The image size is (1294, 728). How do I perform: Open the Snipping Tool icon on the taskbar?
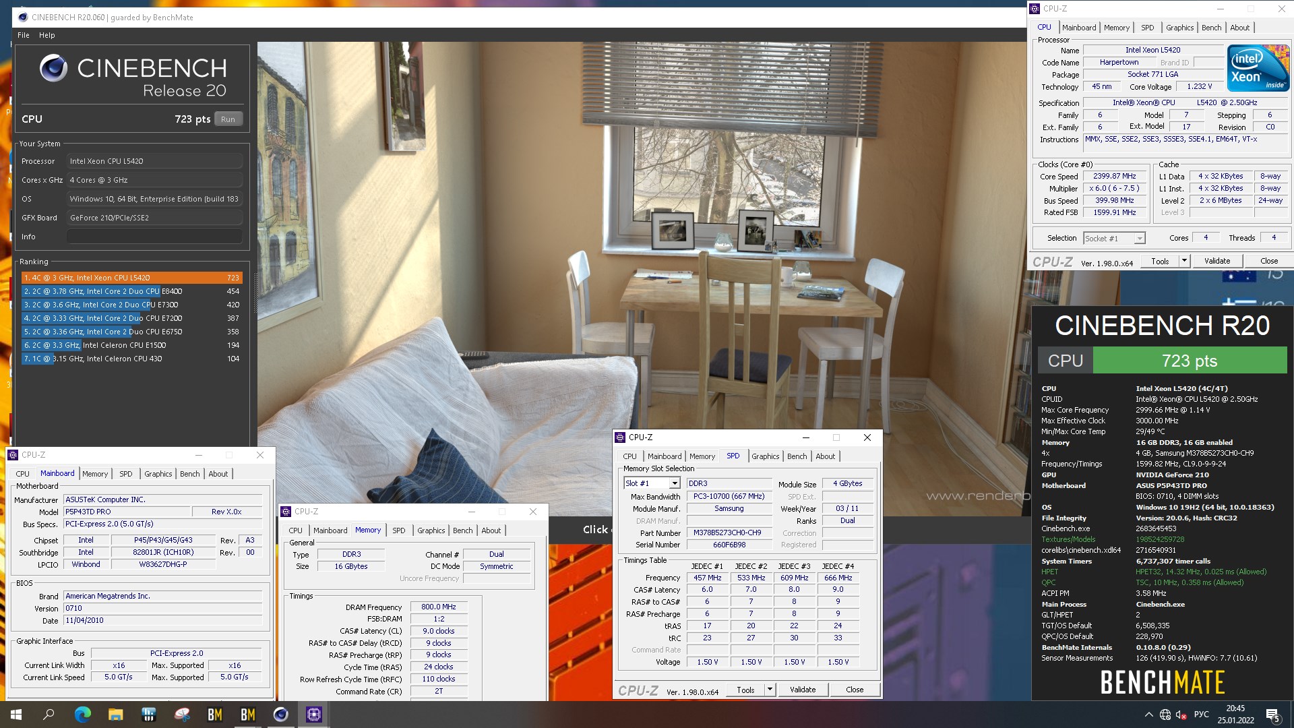pos(182,715)
